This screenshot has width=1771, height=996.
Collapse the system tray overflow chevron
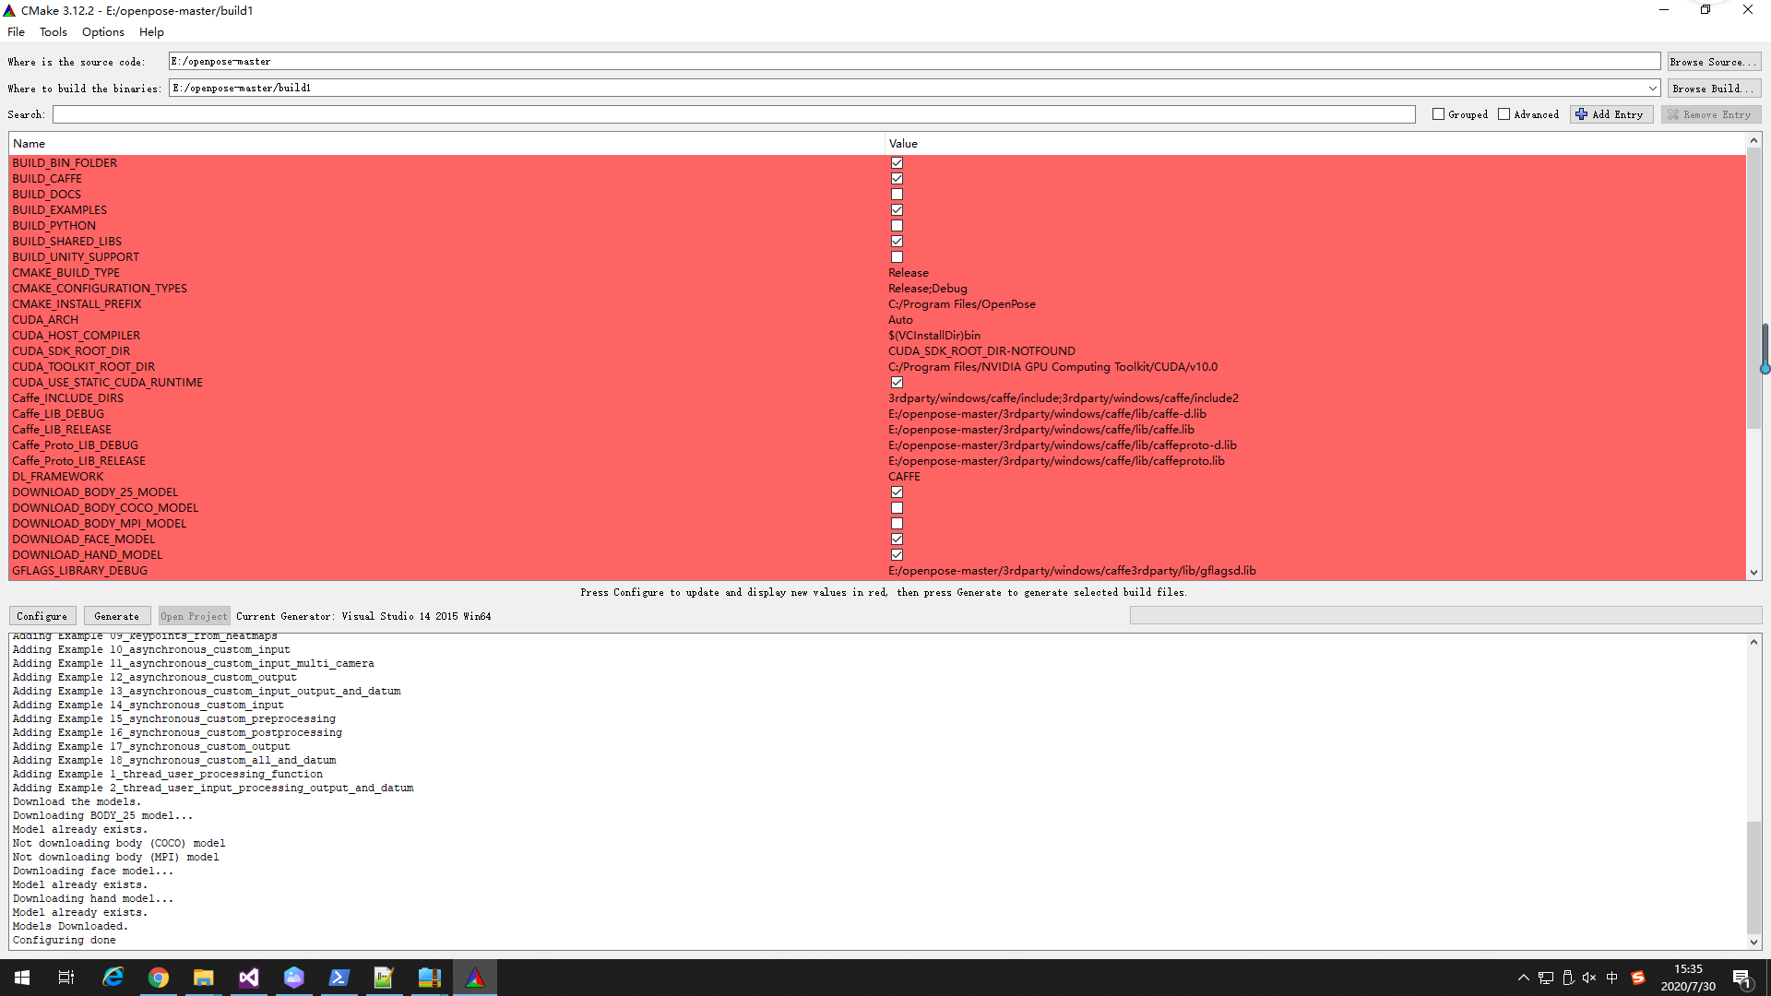(1523, 977)
